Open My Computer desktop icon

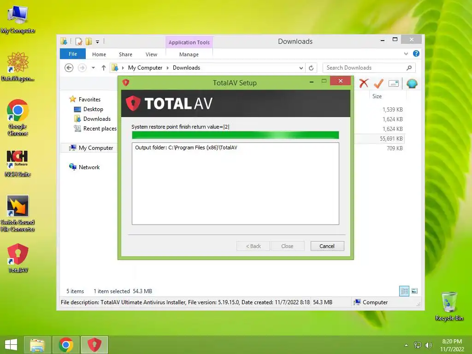pyautogui.click(x=18, y=19)
